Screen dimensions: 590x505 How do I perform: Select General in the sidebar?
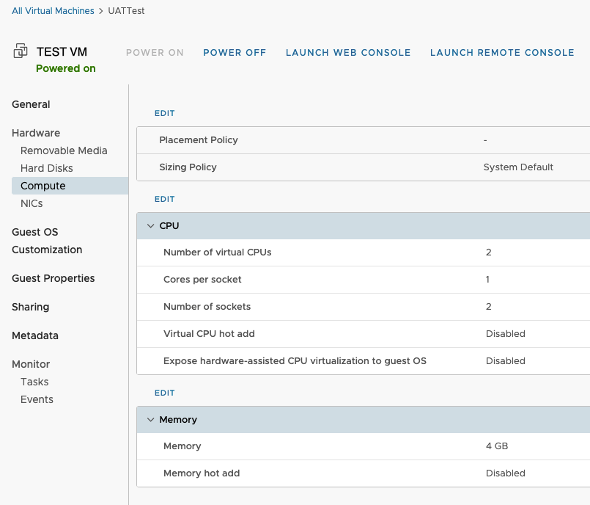[31, 104]
